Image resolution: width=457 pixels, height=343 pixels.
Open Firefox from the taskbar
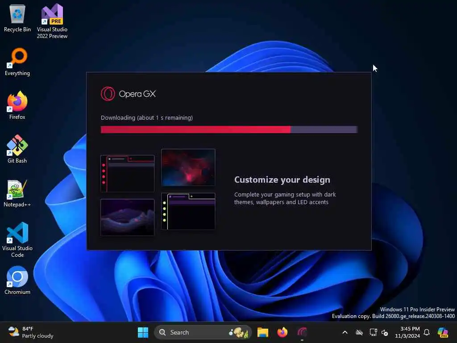pos(282,332)
